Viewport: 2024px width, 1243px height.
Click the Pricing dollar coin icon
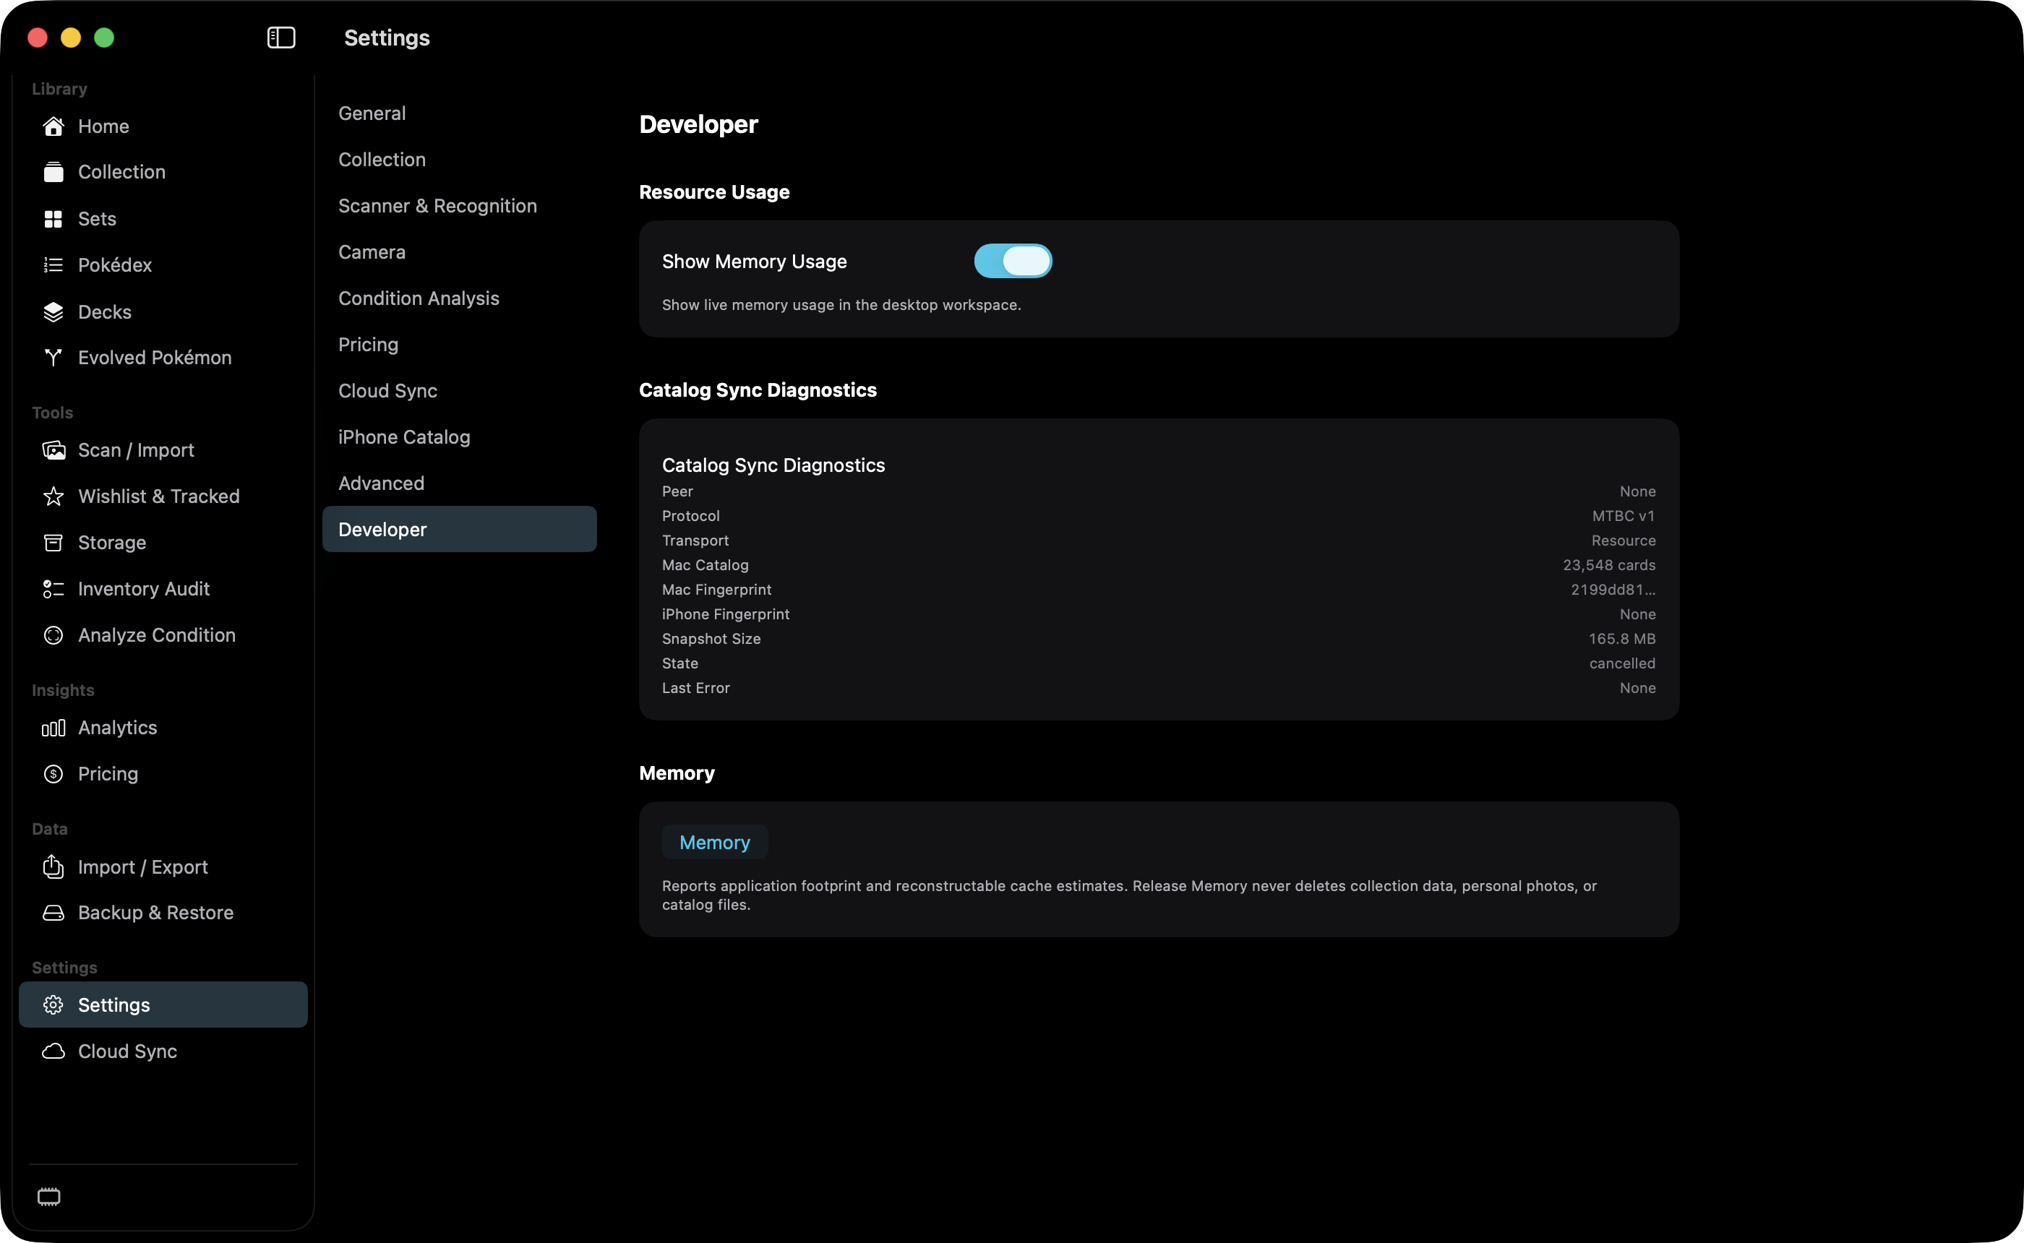[x=53, y=773]
